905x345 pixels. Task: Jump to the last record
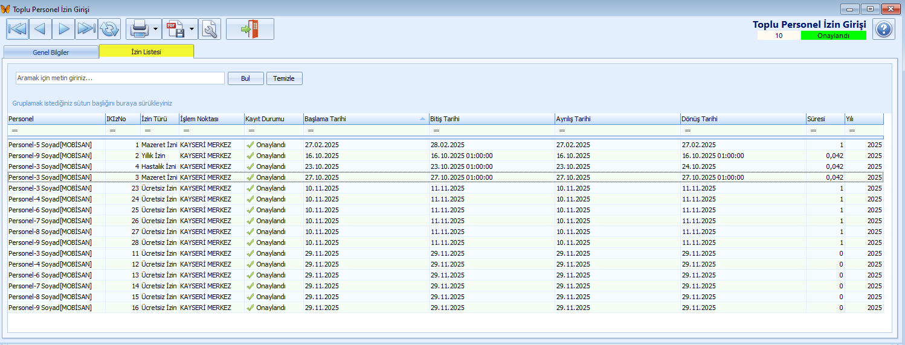tap(86, 29)
